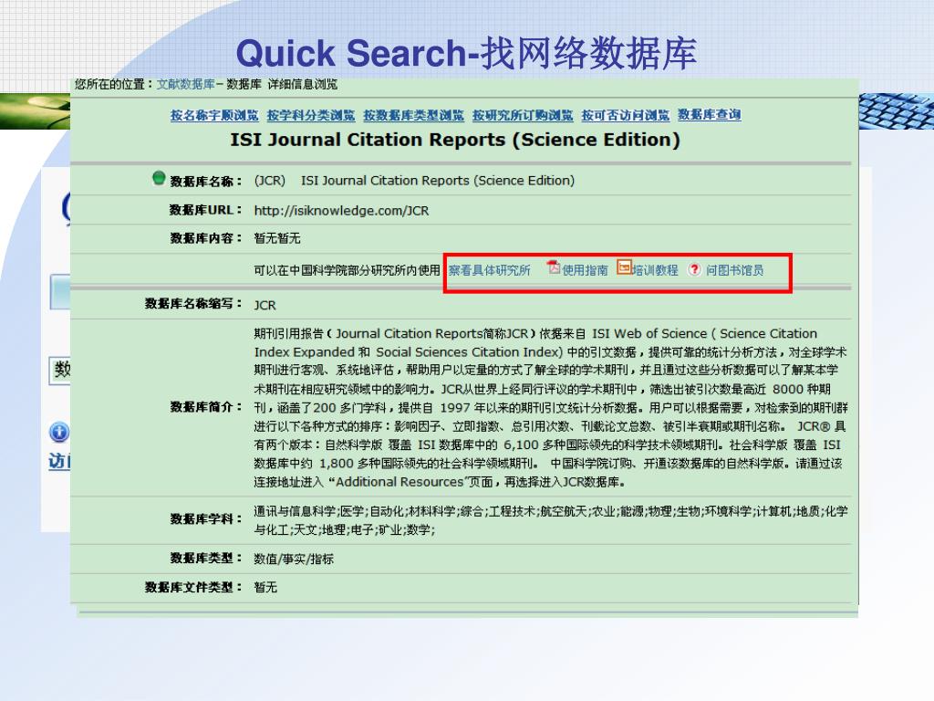Click the partially hidden 访 link at left
Image resolution: width=934 pixels, height=701 pixels.
(x=59, y=461)
